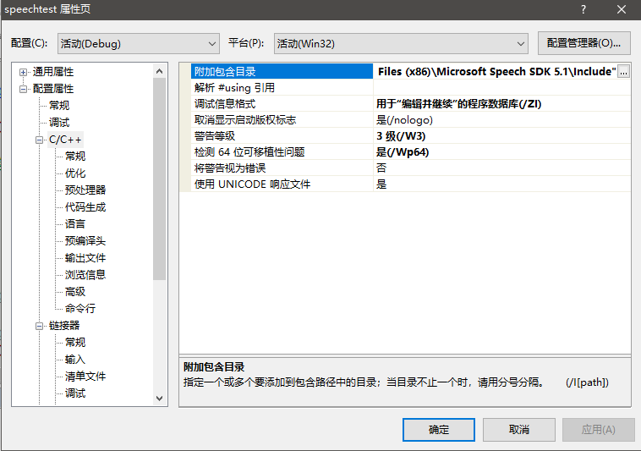Click the 将警告视为错误 value field
This screenshot has height=451, width=641.
click(x=501, y=168)
